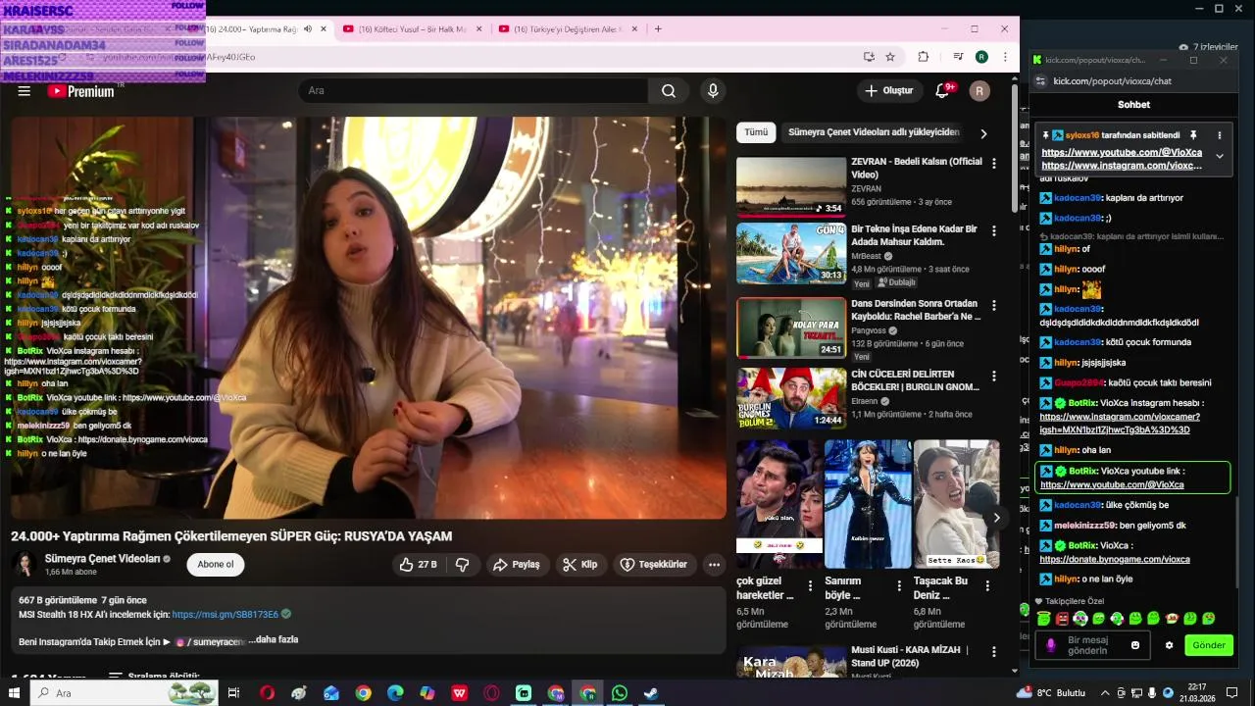The image size is (1255, 706).
Task: Like the video with 27 B thumbs up
Action: click(x=419, y=565)
